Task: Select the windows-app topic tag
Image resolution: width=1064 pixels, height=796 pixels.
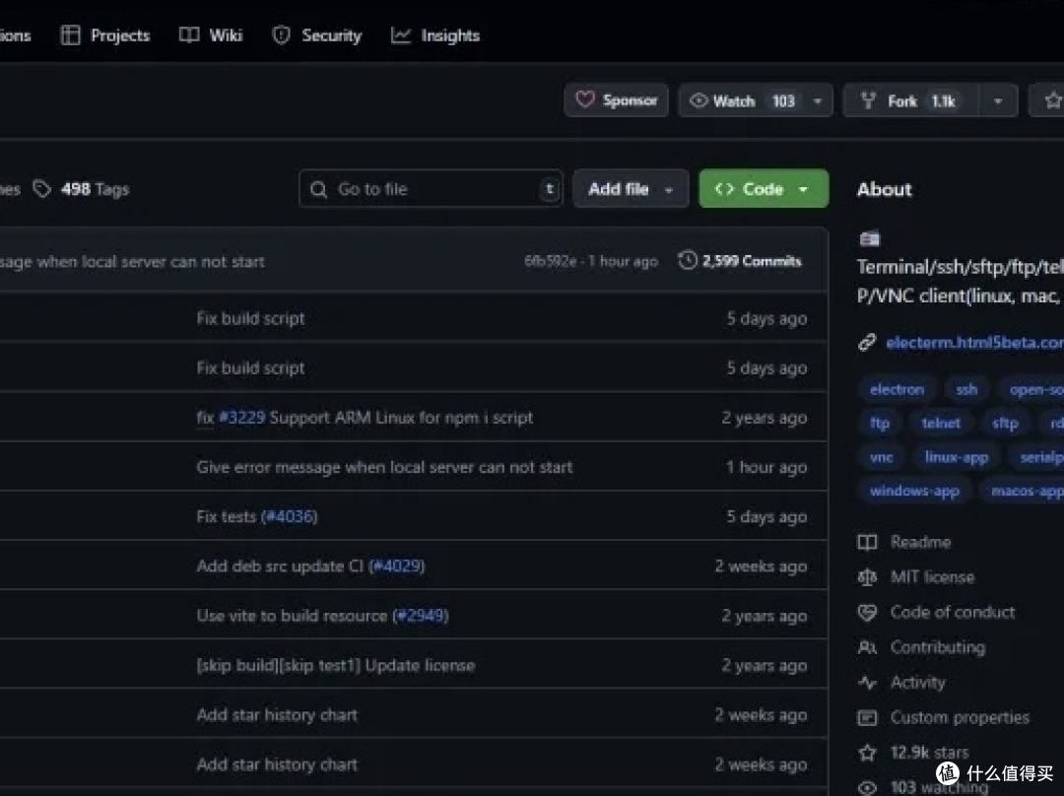Action: [914, 491]
